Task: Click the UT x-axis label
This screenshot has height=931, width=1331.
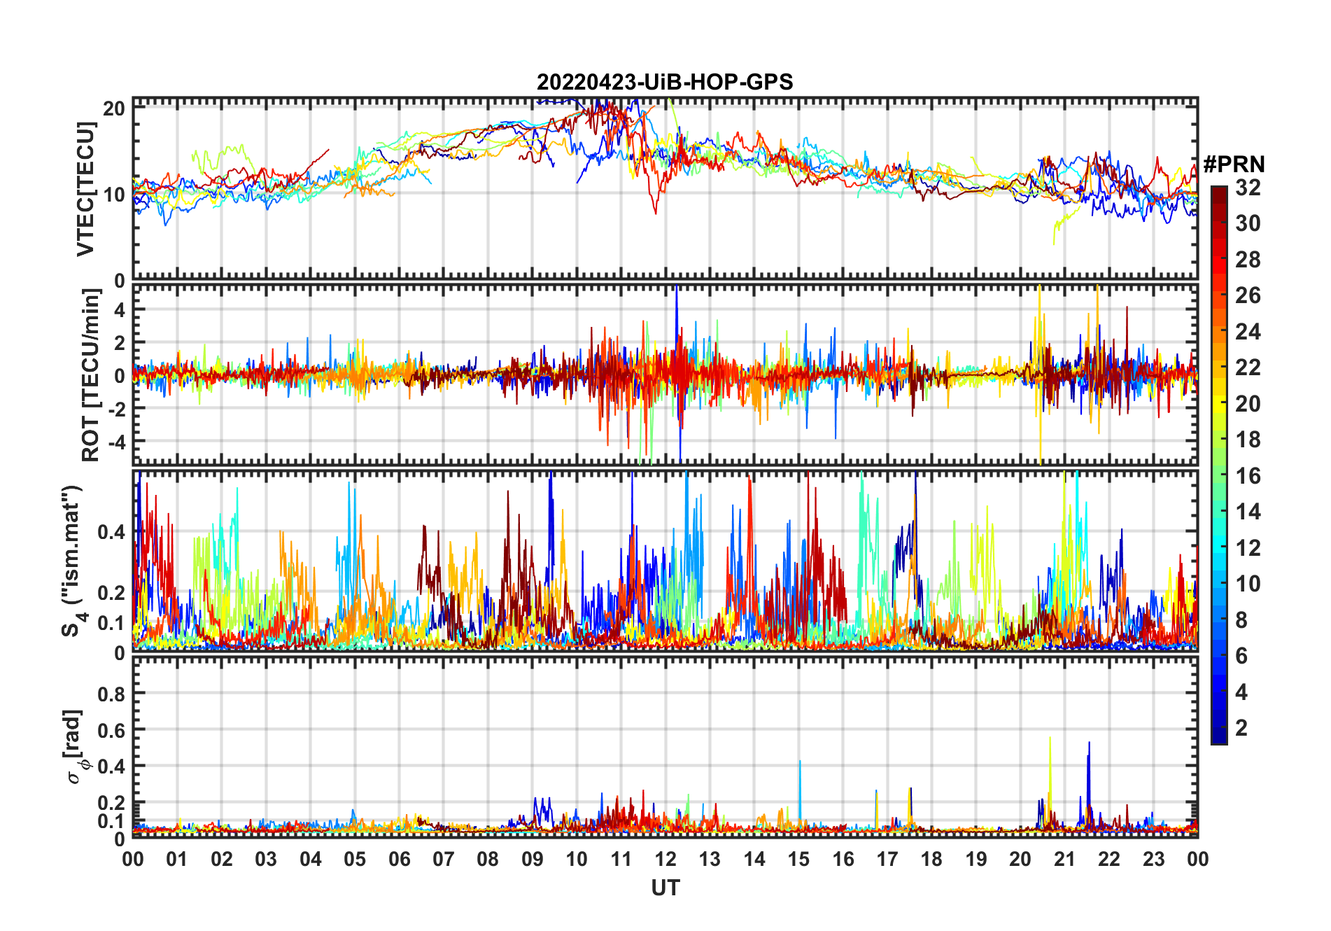Action: pyautogui.click(x=665, y=888)
